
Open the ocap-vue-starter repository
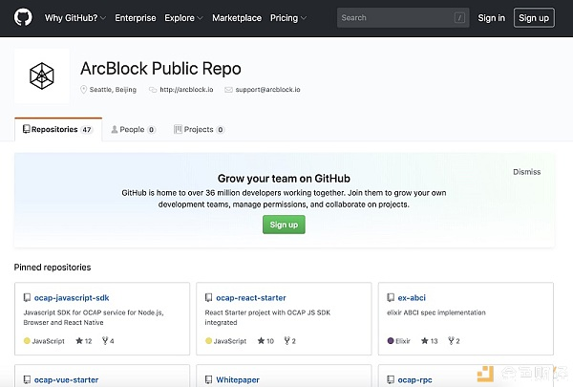66,380
